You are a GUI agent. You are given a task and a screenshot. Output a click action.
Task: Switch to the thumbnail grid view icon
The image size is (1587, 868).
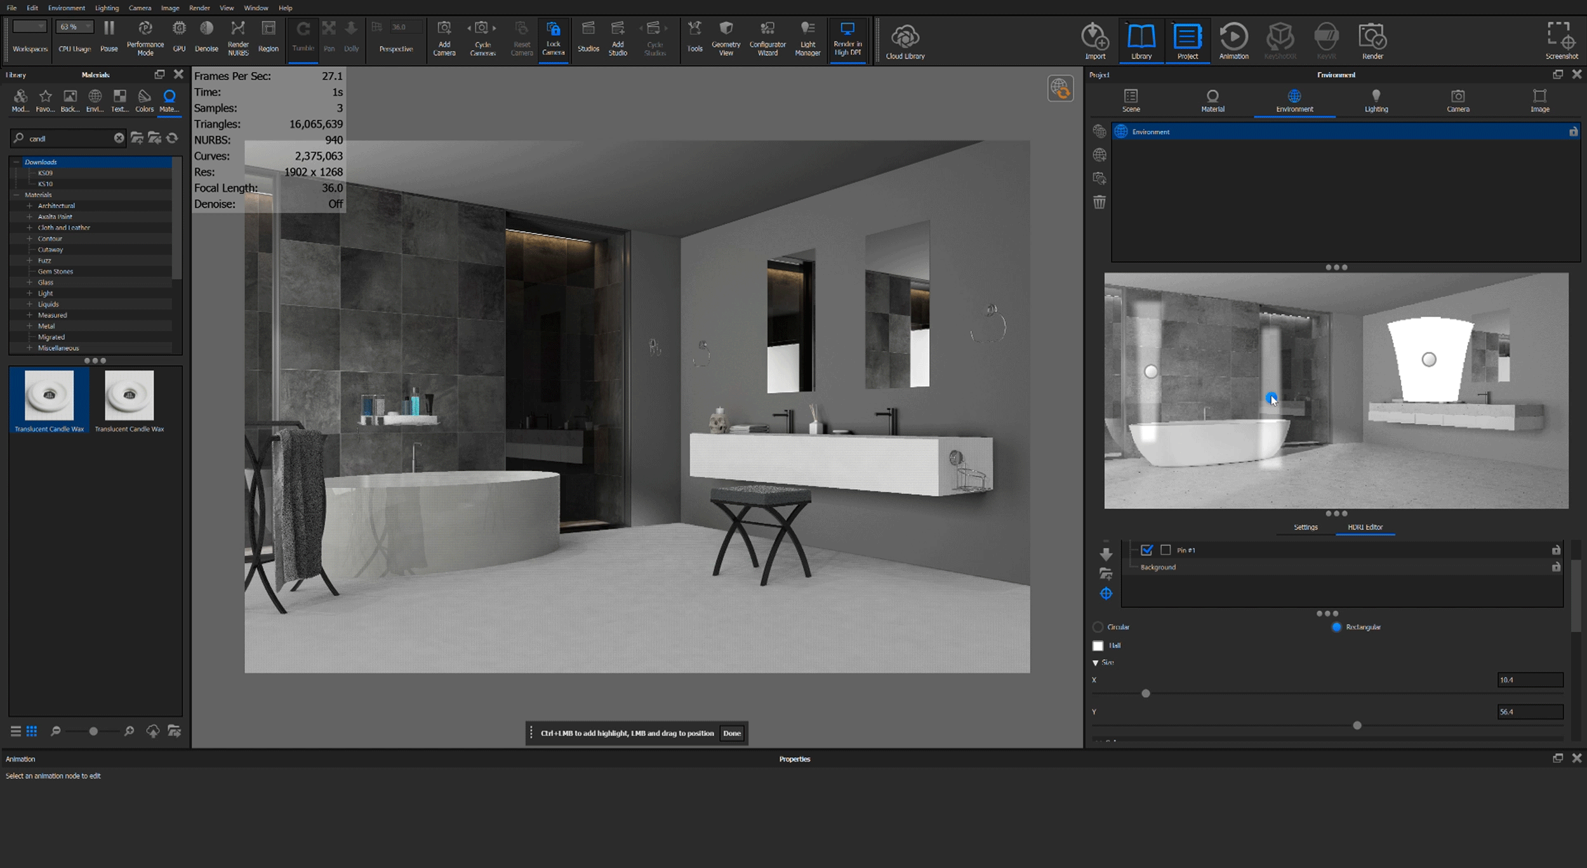(32, 732)
